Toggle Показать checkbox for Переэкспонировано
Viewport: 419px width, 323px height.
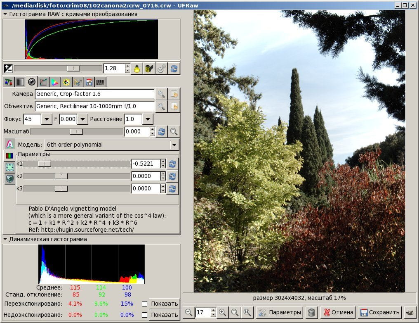[x=145, y=304]
